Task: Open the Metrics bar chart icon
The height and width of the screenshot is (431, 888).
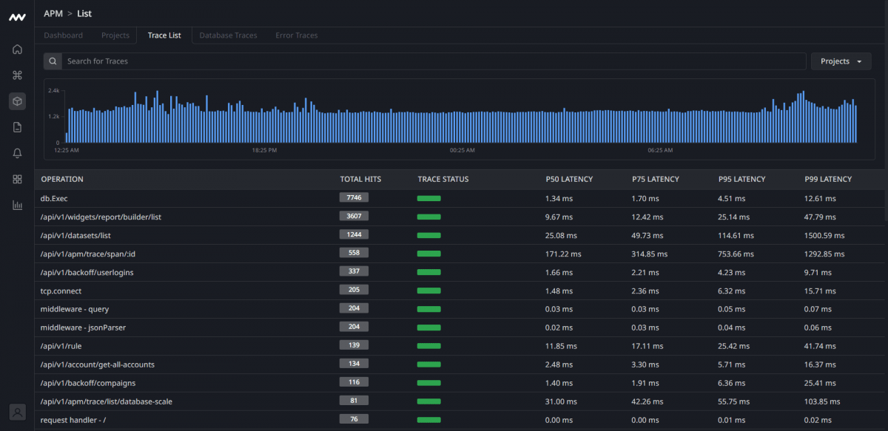Action: point(16,205)
